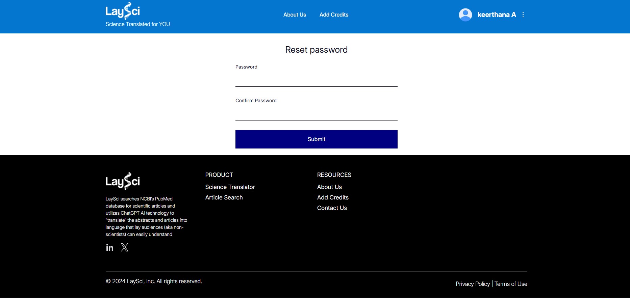This screenshot has width=630, height=298.
Task: Click the LaySci searches NCBI's PubMed description
Action: [146, 216]
